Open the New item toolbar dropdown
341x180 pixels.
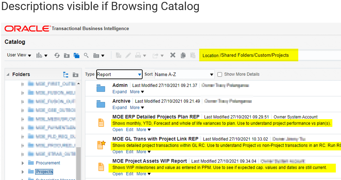coord(42,55)
